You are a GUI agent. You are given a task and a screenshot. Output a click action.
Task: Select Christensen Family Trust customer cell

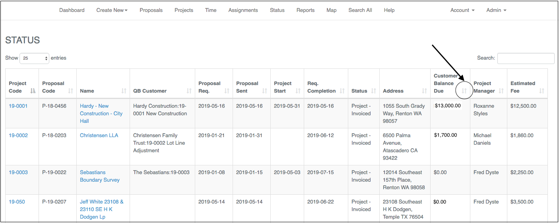[162, 147]
